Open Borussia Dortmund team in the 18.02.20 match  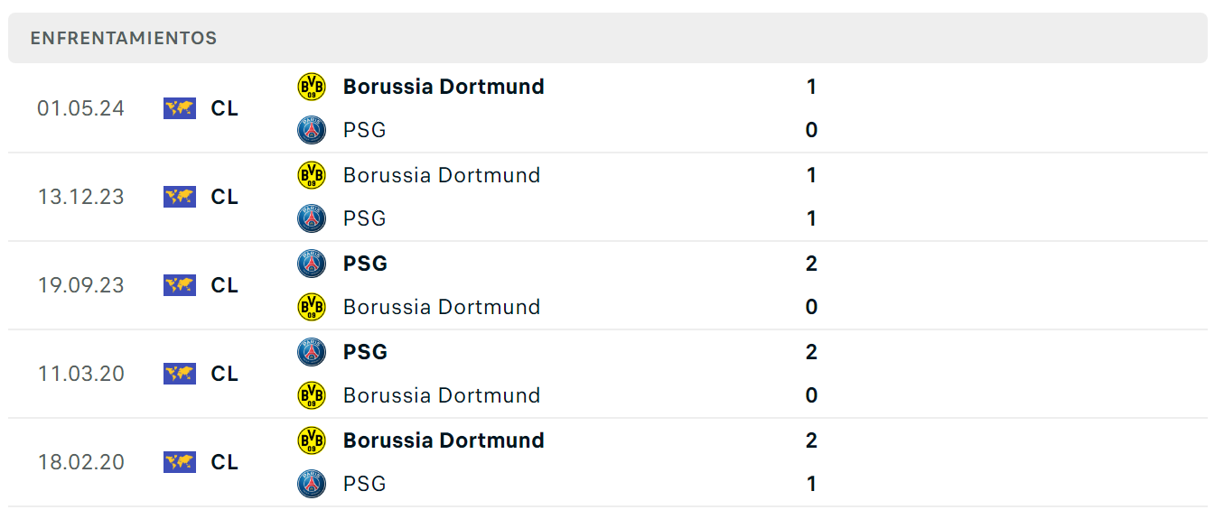[x=444, y=440]
